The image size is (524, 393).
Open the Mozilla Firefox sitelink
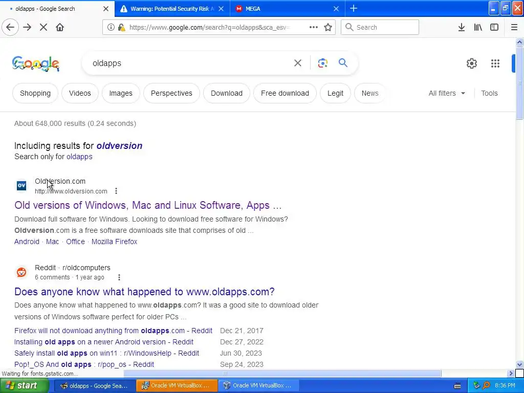pyautogui.click(x=114, y=242)
